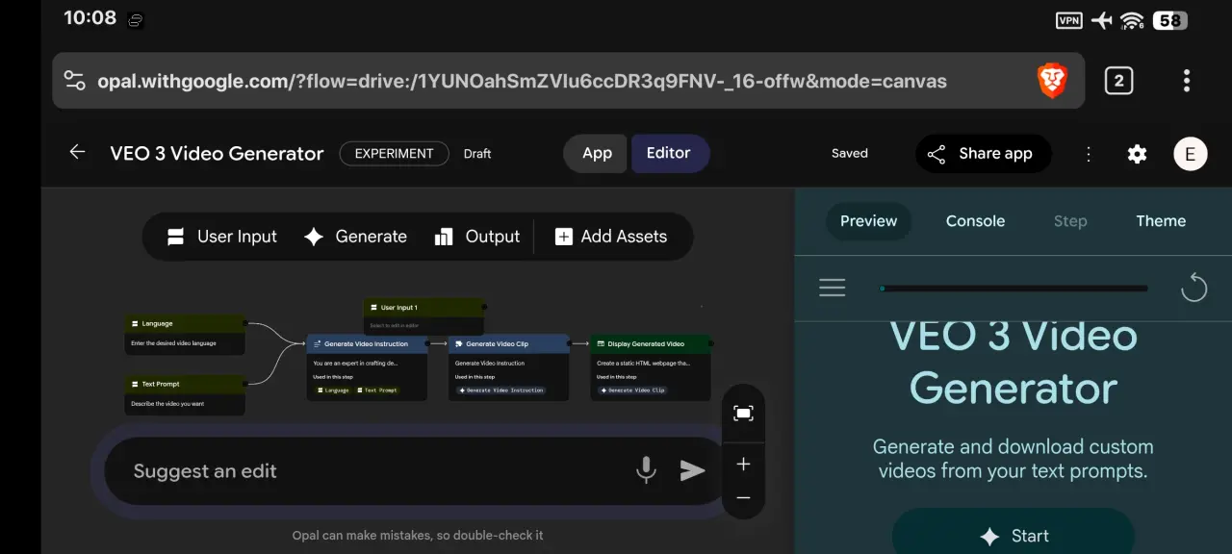Select 'You are an expert in crafting' text
The height and width of the screenshot is (554, 1232).
pyautogui.click(x=355, y=364)
